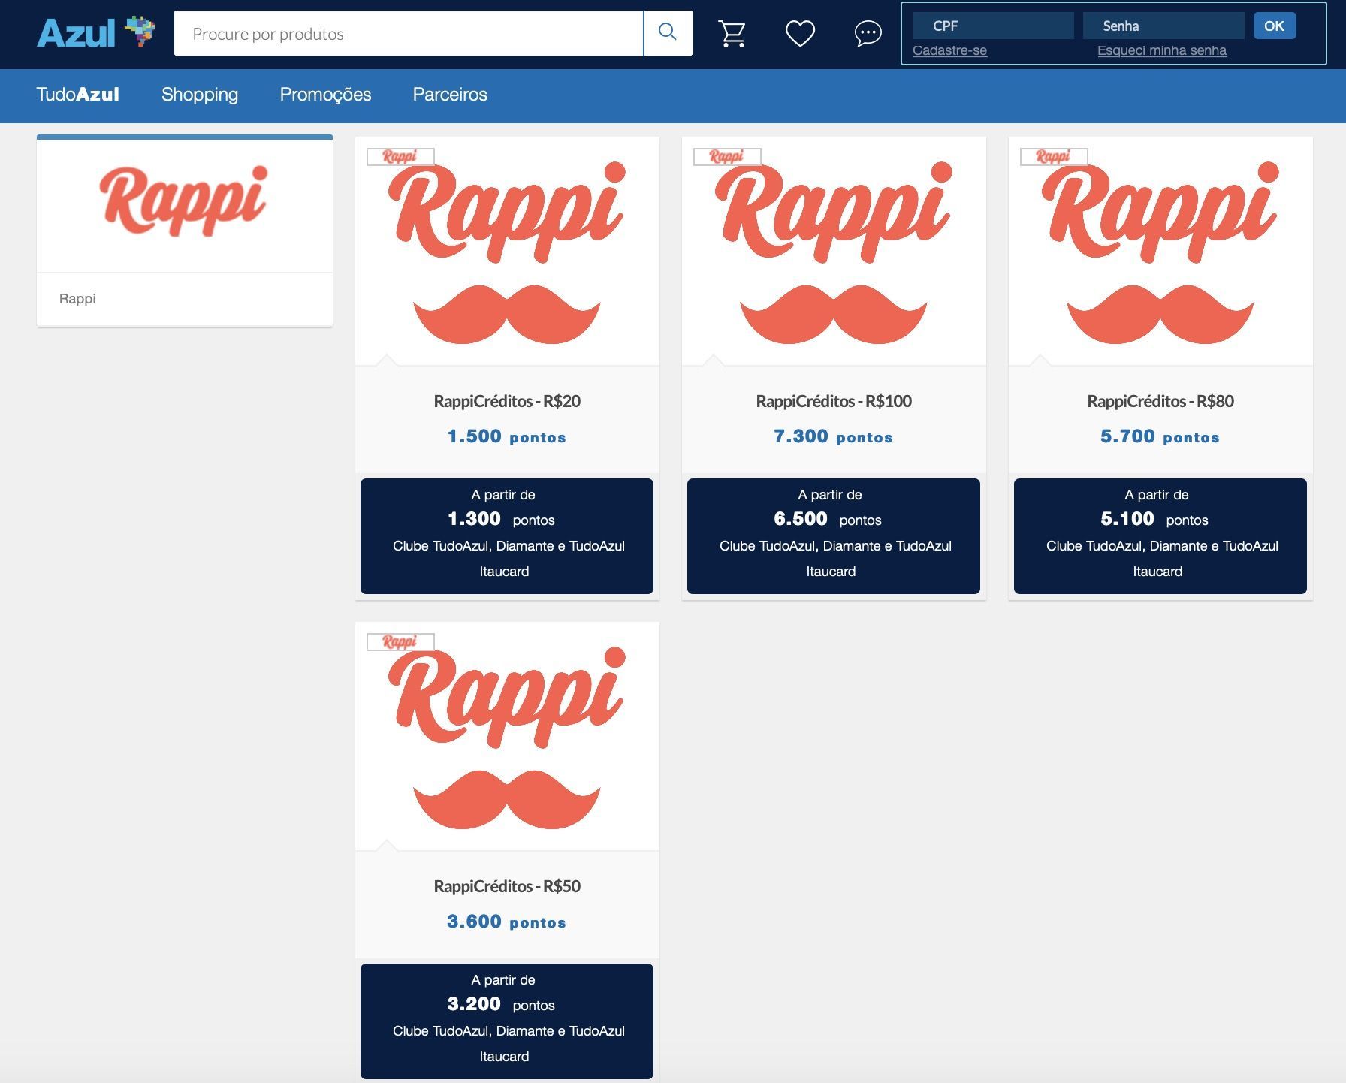Screen dimensions: 1346x1083
Task: Open the RappiCréditos R$50 product image
Action: coord(507,737)
